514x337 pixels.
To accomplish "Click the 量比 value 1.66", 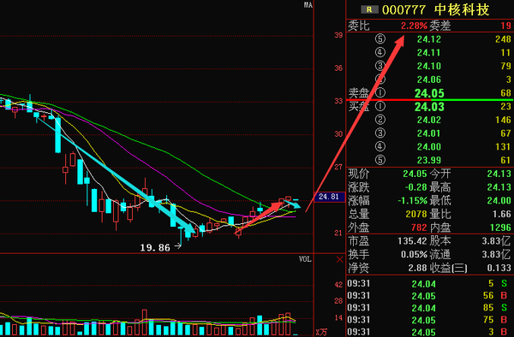I will coord(501,214).
